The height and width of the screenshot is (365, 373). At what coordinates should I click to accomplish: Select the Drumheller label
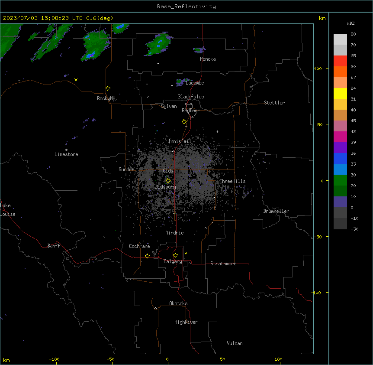(276, 211)
